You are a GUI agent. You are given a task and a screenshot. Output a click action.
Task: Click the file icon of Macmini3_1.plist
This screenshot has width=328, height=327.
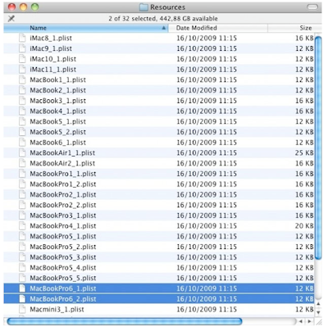coord(22,309)
